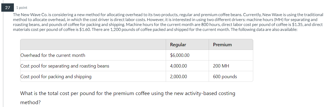The height and width of the screenshot is (107, 326).
Task: Click the "Premium" column header
Action: point(222,45)
